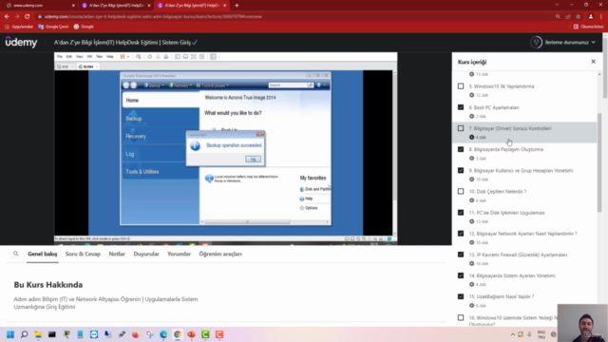Image resolution: width=608 pixels, height=342 pixels.
Task: Click Acronis search magnifier in video
Action: (311, 85)
